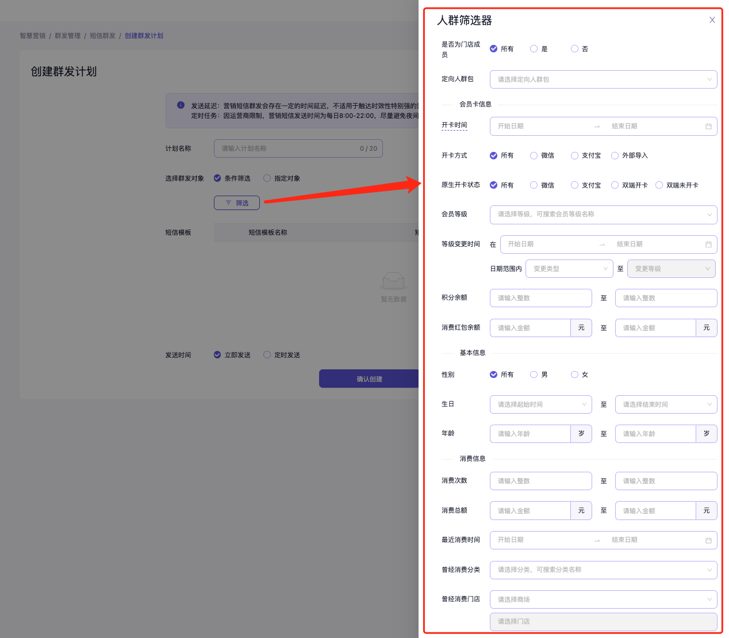The width and height of the screenshot is (729, 638).
Task: Open 短信群发 breadcrumb link
Action: coord(102,36)
